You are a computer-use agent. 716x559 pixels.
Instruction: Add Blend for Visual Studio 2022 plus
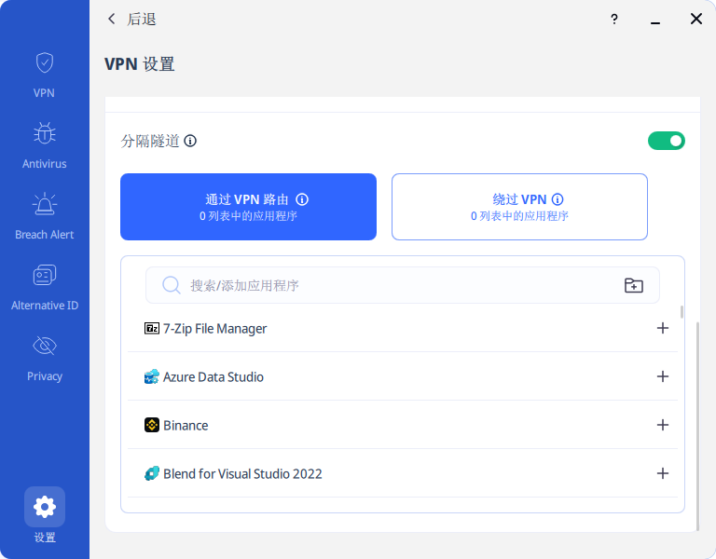(x=663, y=472)
